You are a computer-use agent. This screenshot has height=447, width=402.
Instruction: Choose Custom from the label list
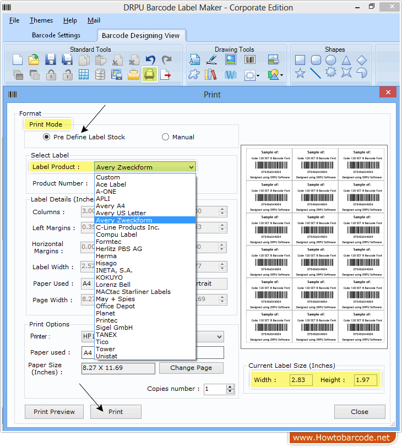pos(145,177)
